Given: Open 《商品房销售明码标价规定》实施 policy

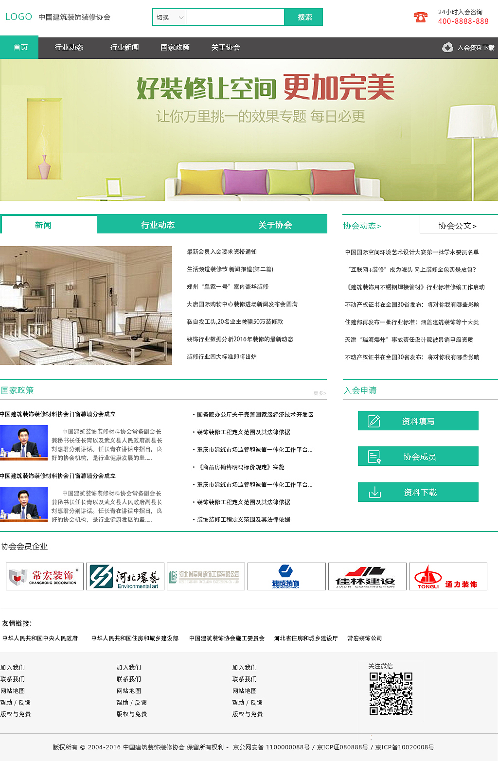Looking at the screenshot, I should click(241, 467).
